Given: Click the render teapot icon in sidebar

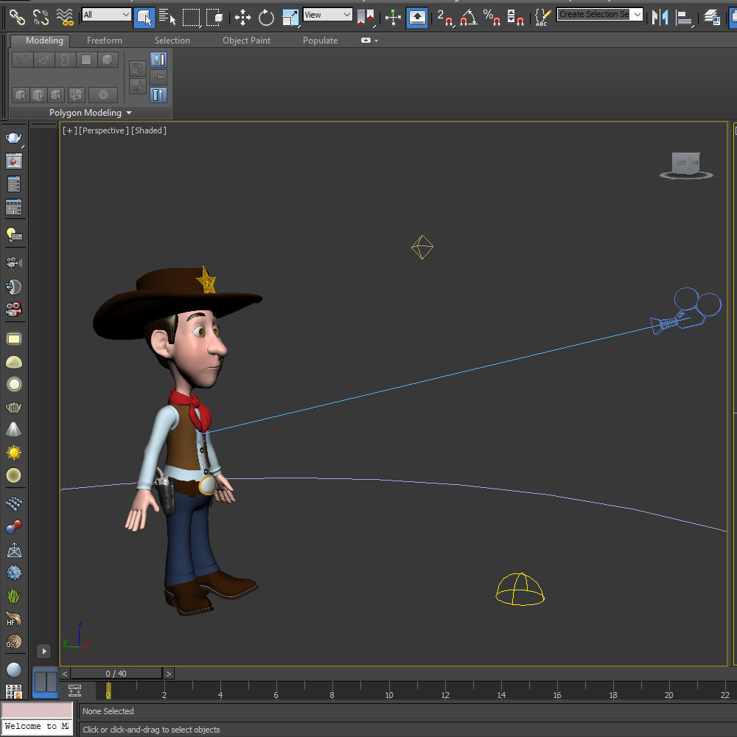Looking at the screenshot, I should pyautogui.click(x=13, y=138).
